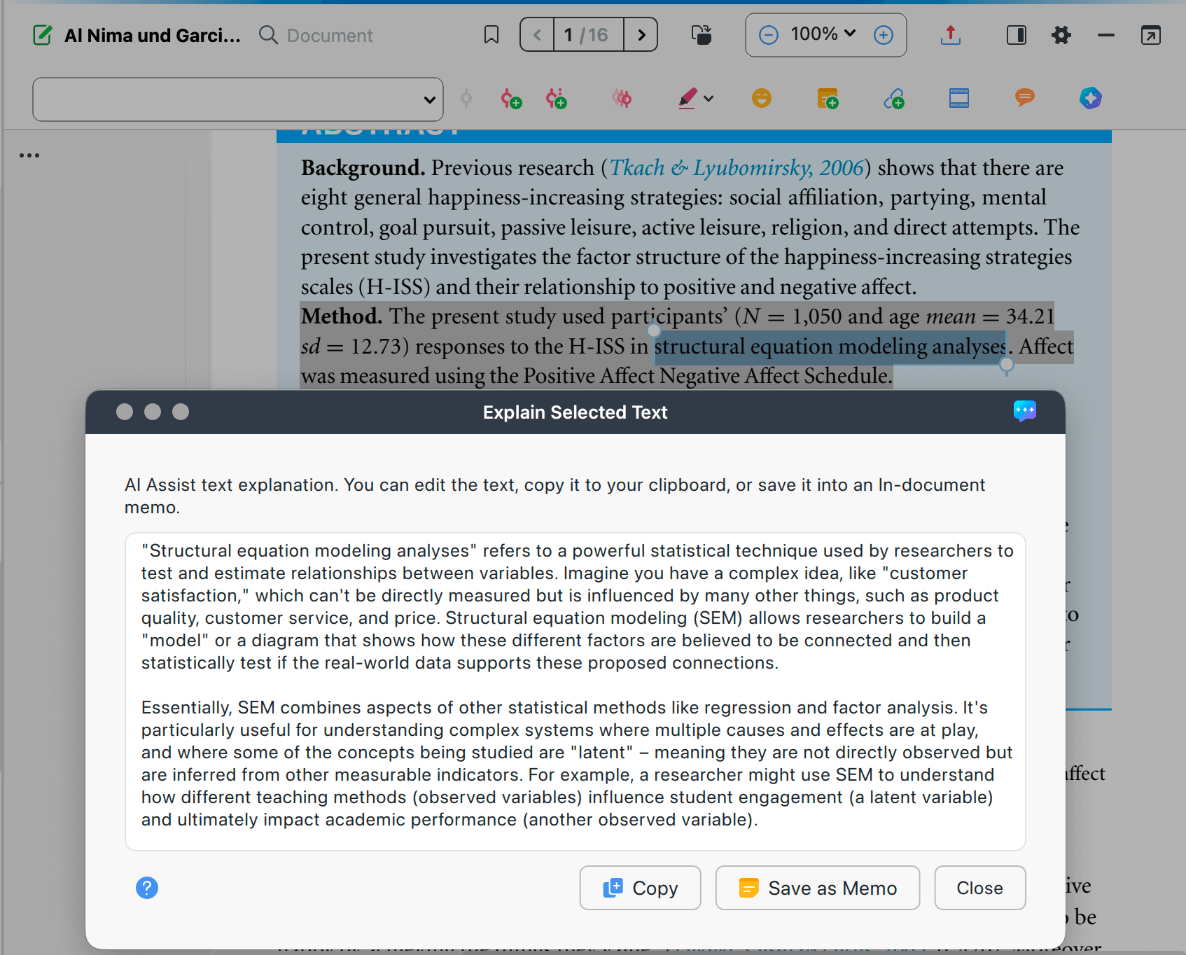The width and height of the screenshot is (1186, 955).
Task: Zoom out with the minus button
Action: [768, 35]
